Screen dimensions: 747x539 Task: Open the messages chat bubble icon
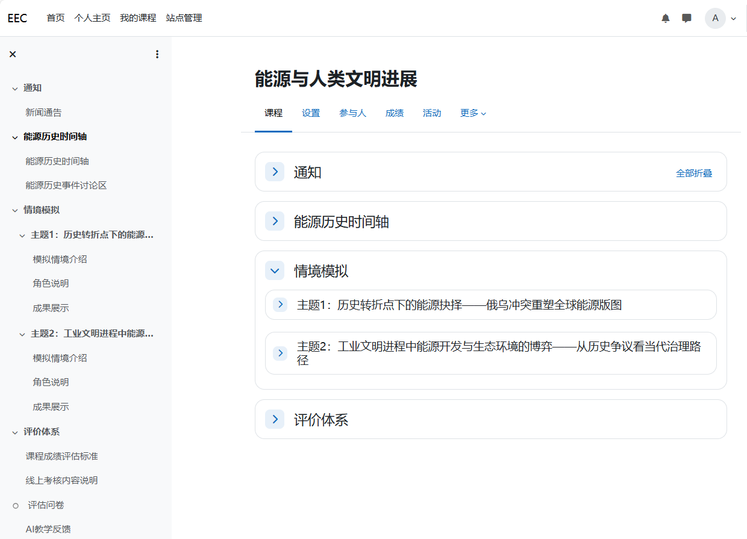coord(686,18)
